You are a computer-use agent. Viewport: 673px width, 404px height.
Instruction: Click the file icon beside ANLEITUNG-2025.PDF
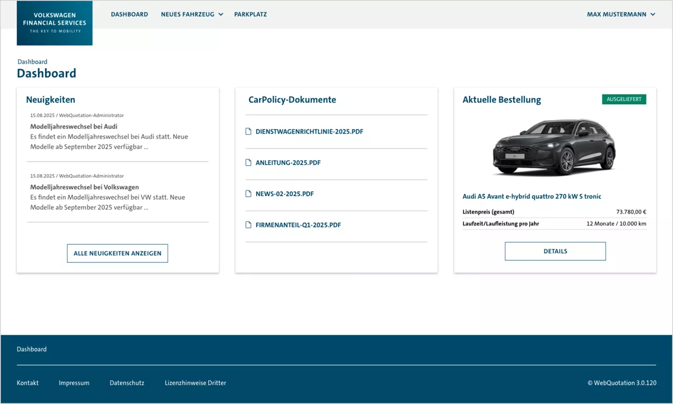pyautogui.click(x=248, y=163)
